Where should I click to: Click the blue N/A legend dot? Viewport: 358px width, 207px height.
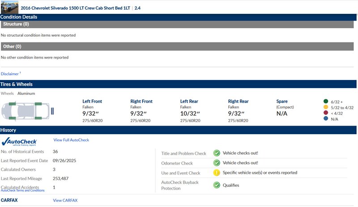tap(325, 119)
